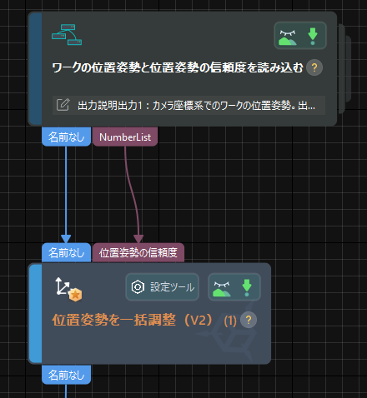Click green download arrow in adjust step
Image resolution: width=367 pixels, height=398 pixels.
pyautogui.click(x=247, y=287)
